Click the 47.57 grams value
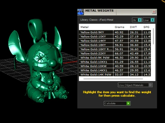The width and height of the screenshot is (165, 123). tap(119, 41)
